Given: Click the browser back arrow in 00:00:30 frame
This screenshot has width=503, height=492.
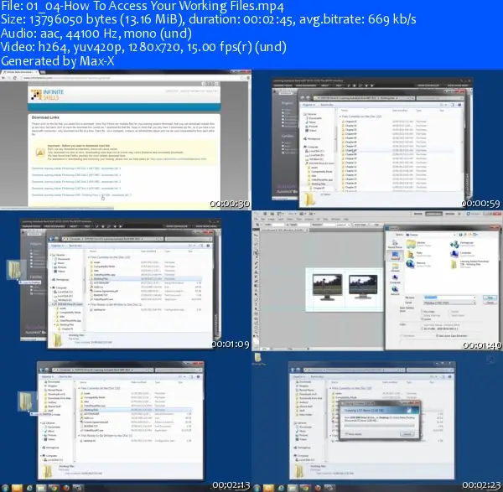Looking at the screenshot, I should click(x=3, y=78).
